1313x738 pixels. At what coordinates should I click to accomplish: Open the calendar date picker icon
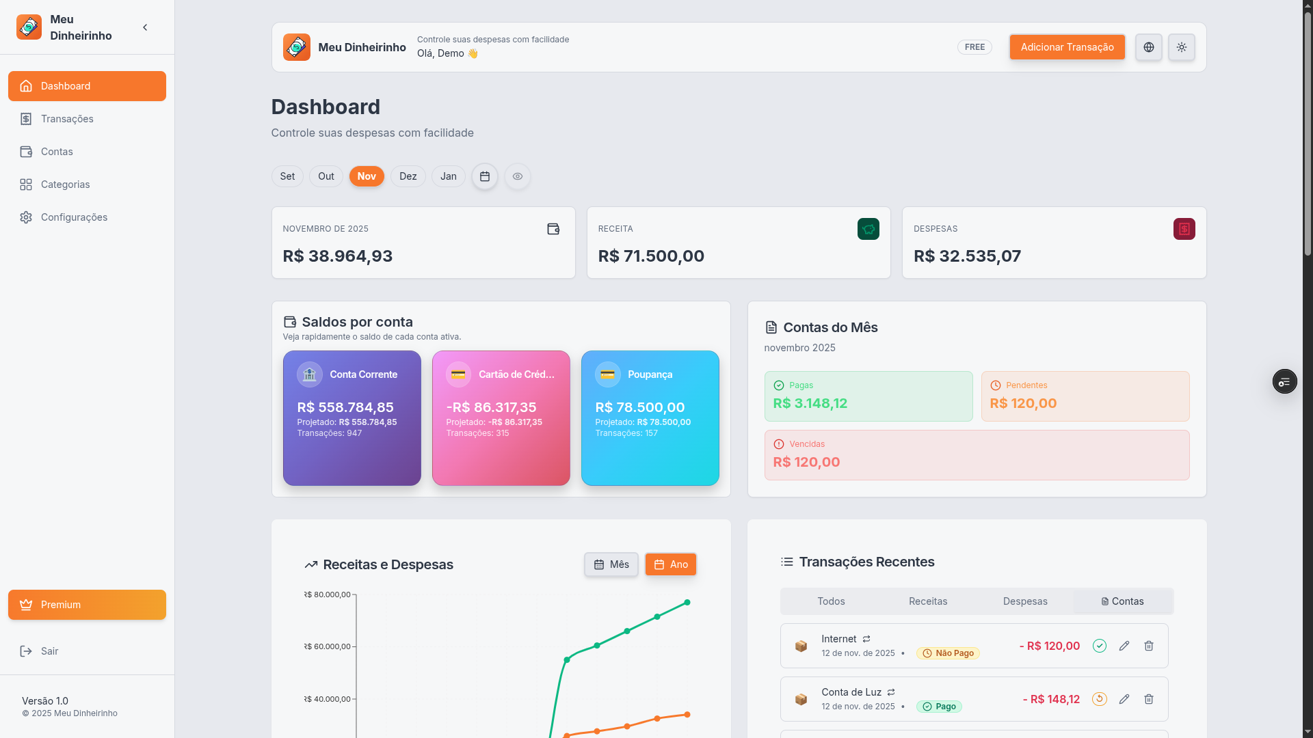[485, 176]
